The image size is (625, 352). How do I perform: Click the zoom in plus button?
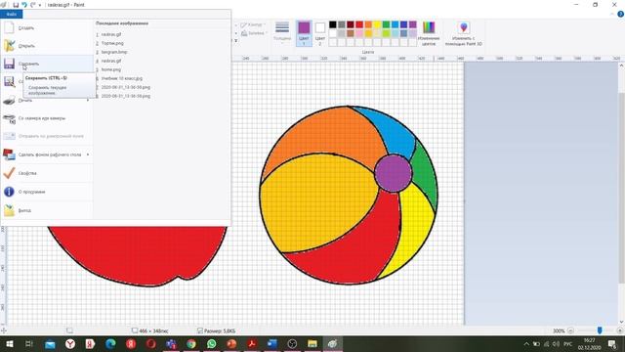pyautogui.click(x=619, y=330)
